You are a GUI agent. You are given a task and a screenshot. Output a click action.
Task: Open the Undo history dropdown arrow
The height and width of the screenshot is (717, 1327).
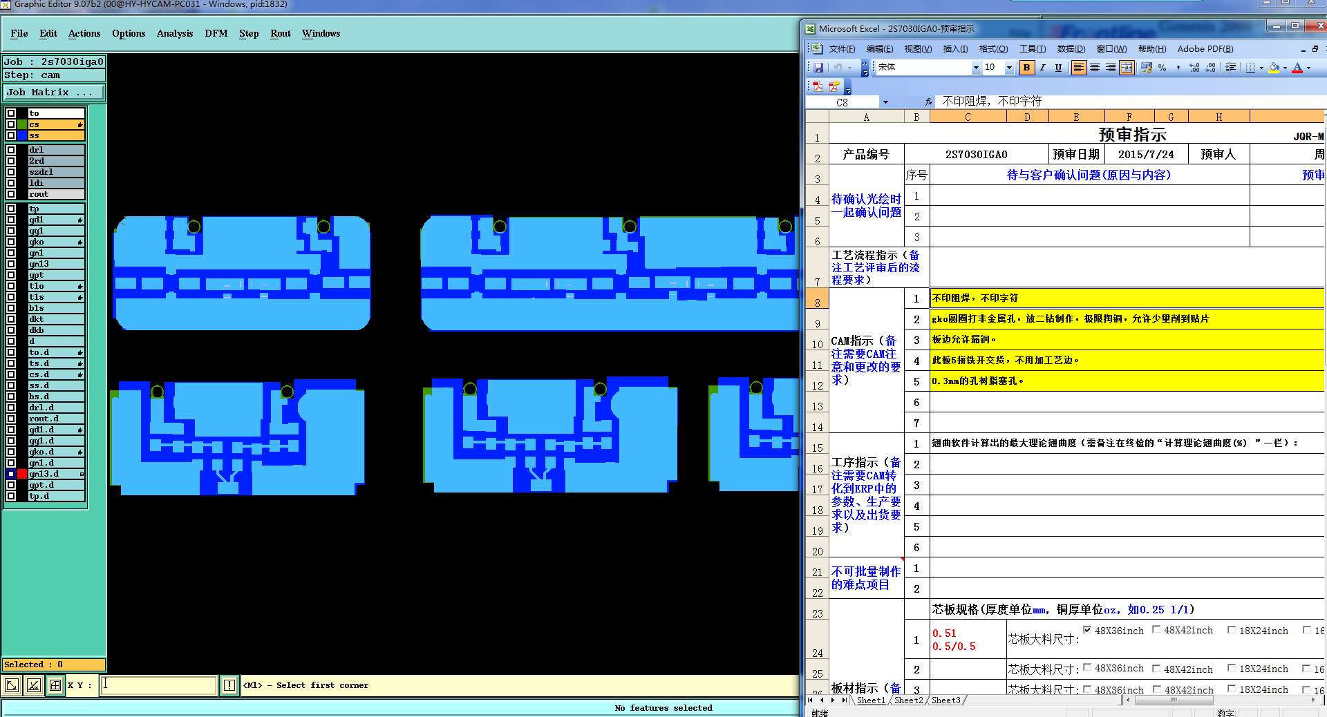click(850, 68)
